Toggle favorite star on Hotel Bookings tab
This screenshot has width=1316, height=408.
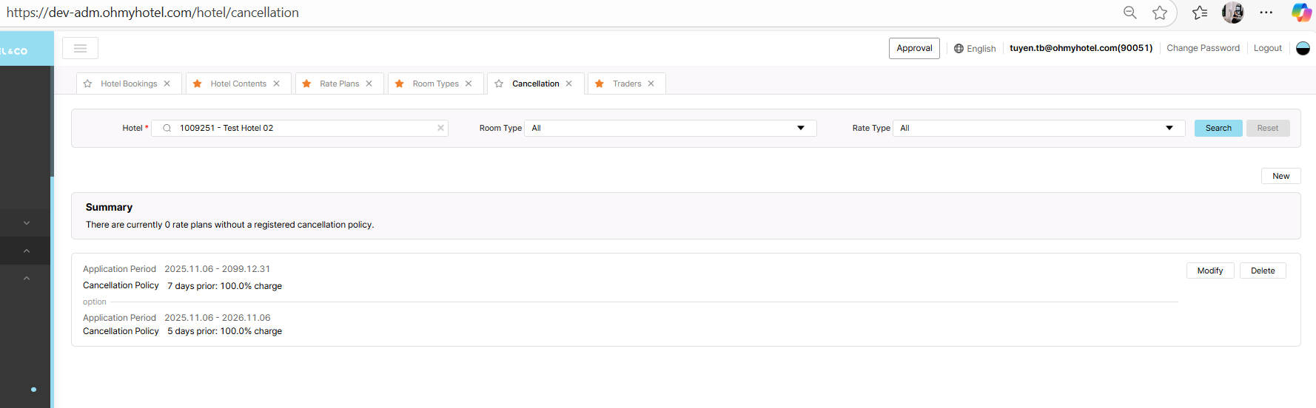pos(88,84)
